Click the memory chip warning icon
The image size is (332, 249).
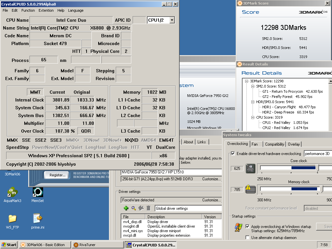pyautogui.click(x=250, y=189)
